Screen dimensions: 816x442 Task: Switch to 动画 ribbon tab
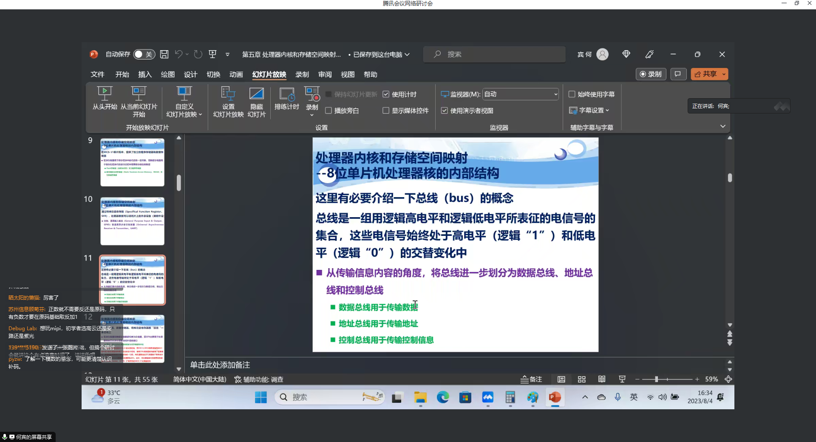(x=236, y=74)
